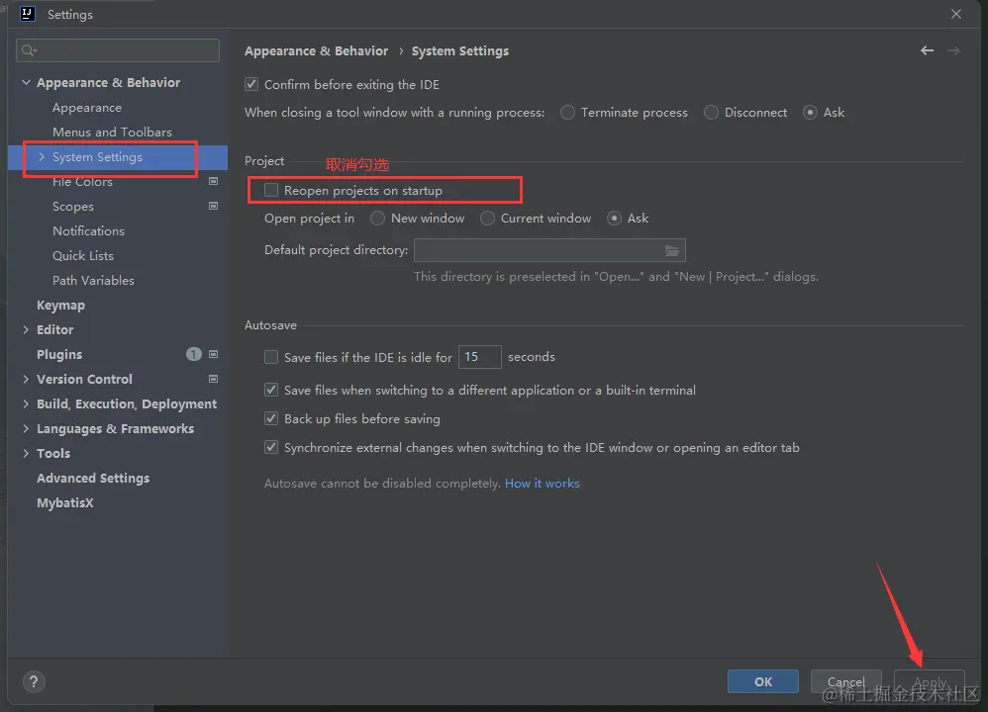Toggle Synchronize external changes checkbox

point(271,448)
